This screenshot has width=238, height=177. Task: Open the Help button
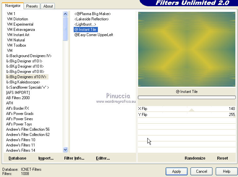pos(227,171)
